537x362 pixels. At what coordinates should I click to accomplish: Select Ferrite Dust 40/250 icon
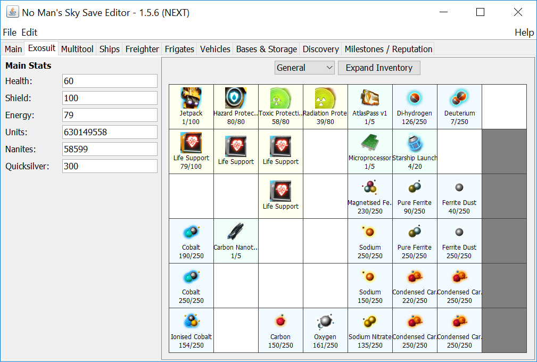(x=459, y=187)
